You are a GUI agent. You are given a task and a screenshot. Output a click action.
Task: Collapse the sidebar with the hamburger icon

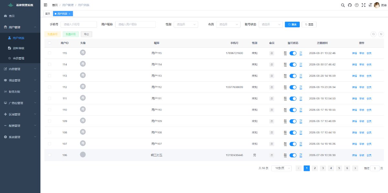coord(45,5)
